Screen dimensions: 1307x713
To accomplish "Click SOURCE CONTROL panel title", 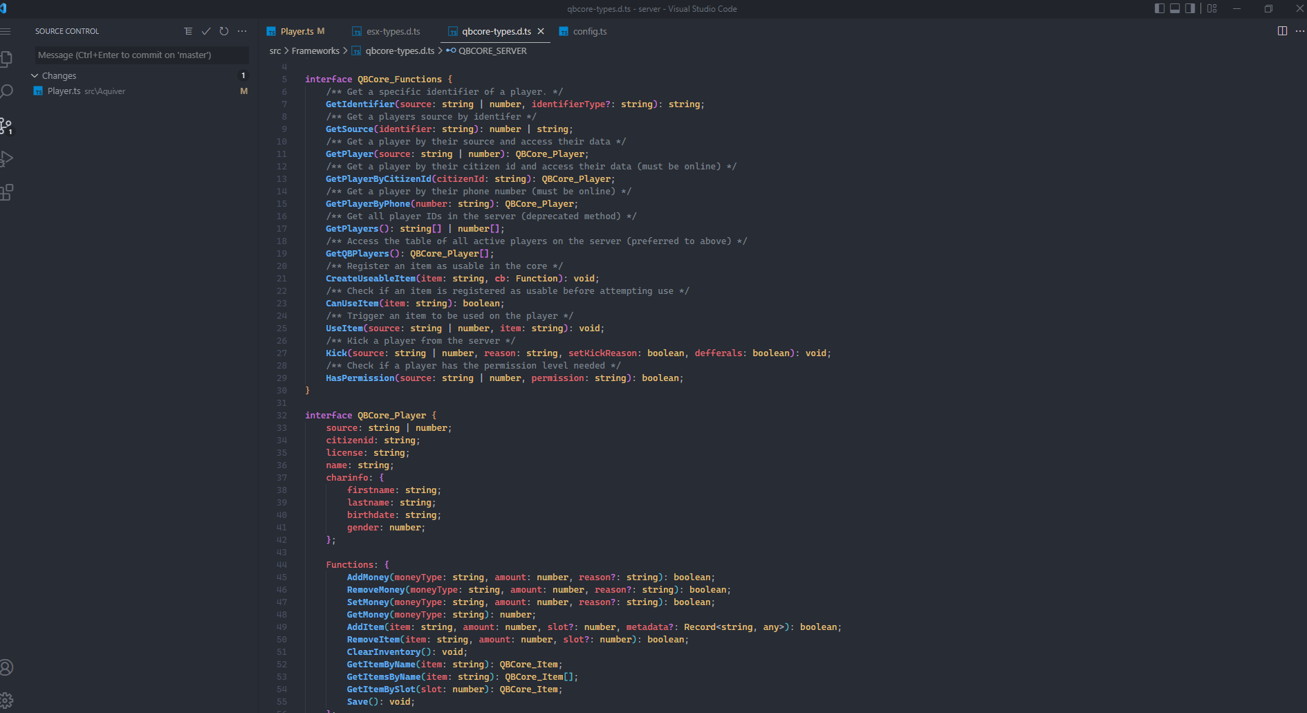I will 67,31.
